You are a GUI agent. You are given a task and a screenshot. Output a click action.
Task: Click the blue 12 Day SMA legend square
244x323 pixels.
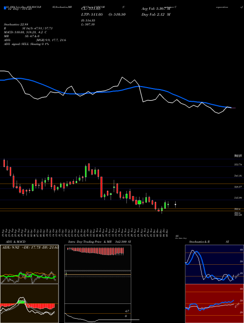pyautogui.click(x=5, y=8)
